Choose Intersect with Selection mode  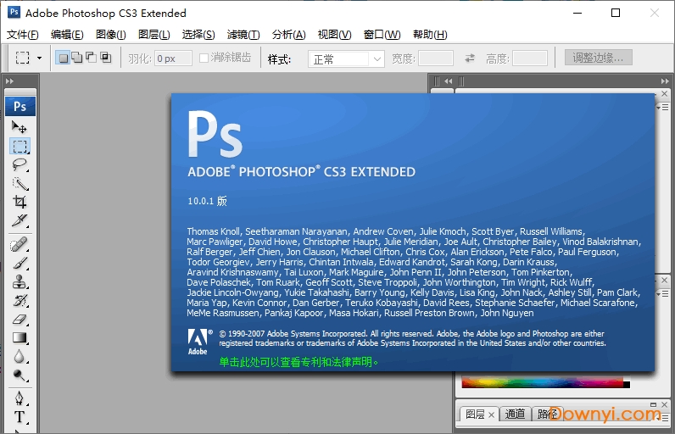[x=105, y=58]
